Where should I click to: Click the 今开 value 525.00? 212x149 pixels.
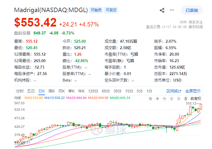tap(80, 41)
